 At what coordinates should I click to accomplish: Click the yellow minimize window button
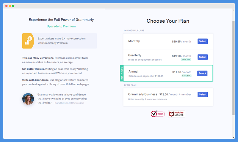pyautogui.click(x=10, y=6)
